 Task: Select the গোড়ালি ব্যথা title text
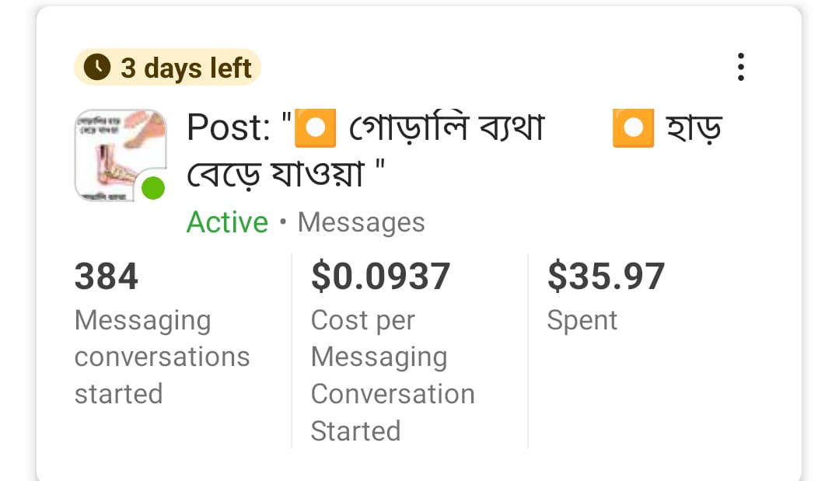(446, 128)
